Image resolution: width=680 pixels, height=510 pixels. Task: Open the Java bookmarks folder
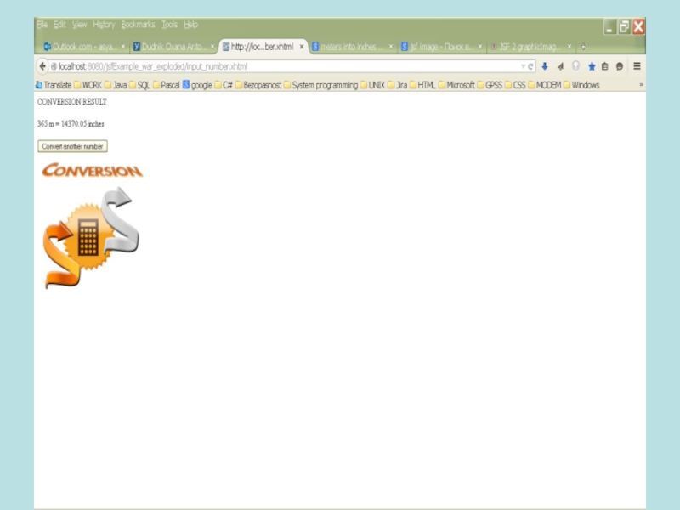[x=116, y=85]
